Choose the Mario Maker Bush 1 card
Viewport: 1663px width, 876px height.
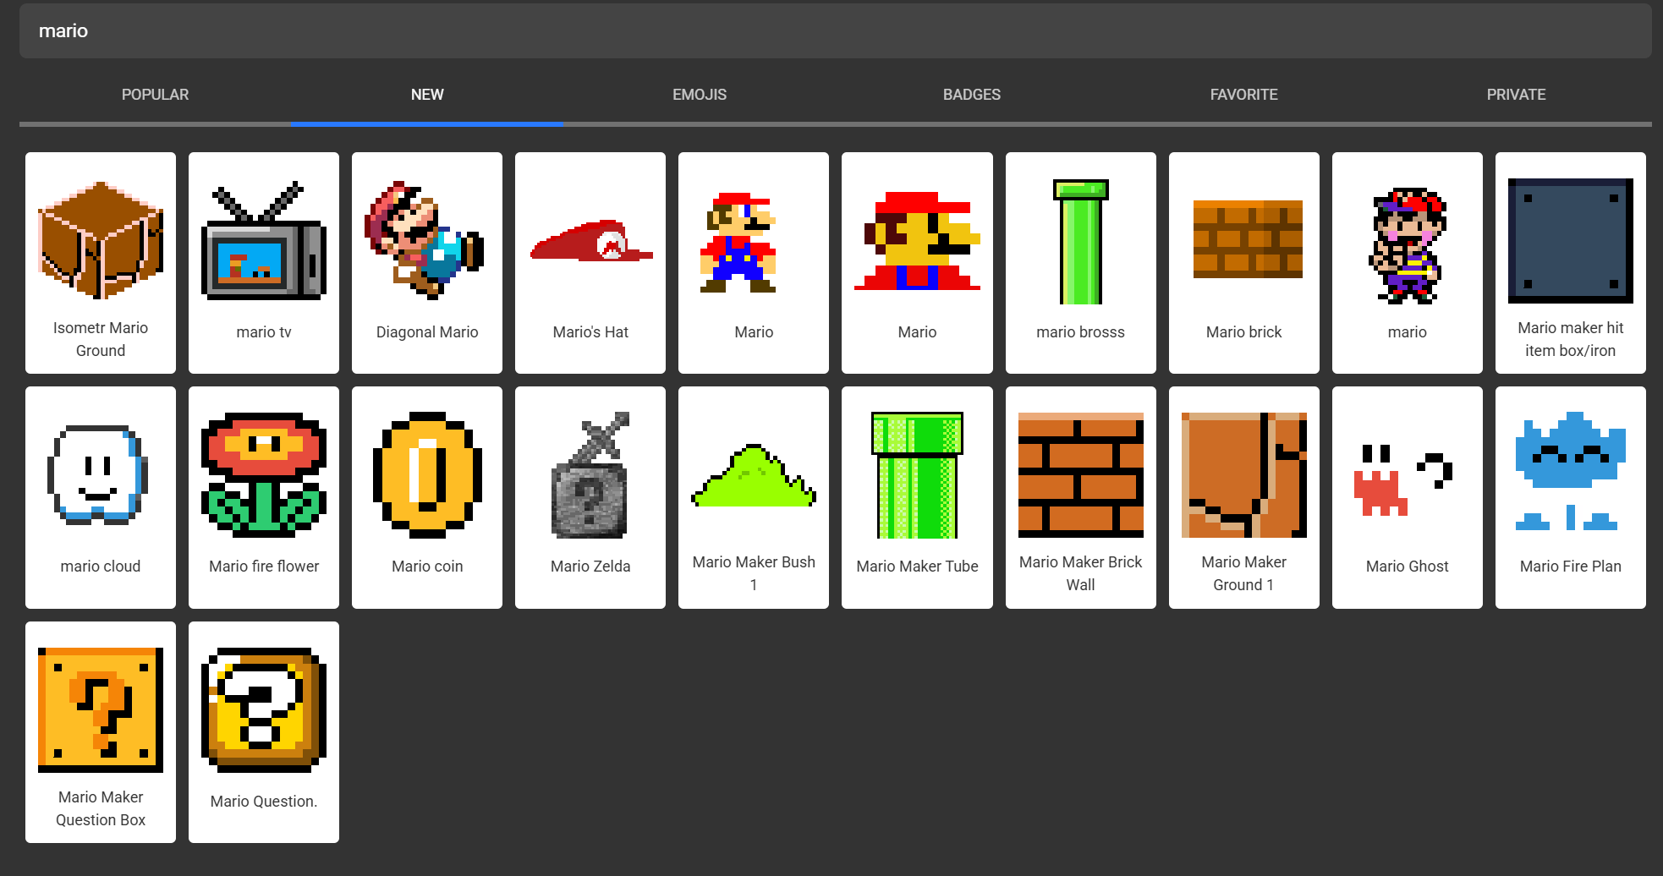754,497
